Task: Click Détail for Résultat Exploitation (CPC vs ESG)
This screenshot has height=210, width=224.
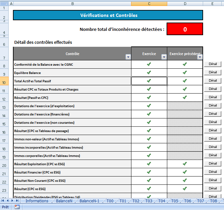Action: point(213,164)
